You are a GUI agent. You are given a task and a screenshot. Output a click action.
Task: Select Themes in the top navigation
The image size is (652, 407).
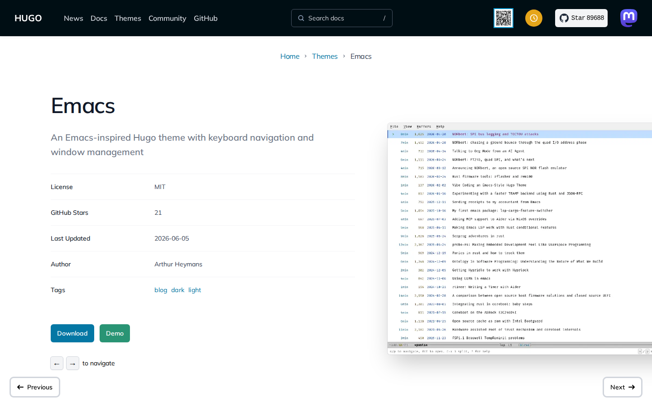(x=128, y=18)
